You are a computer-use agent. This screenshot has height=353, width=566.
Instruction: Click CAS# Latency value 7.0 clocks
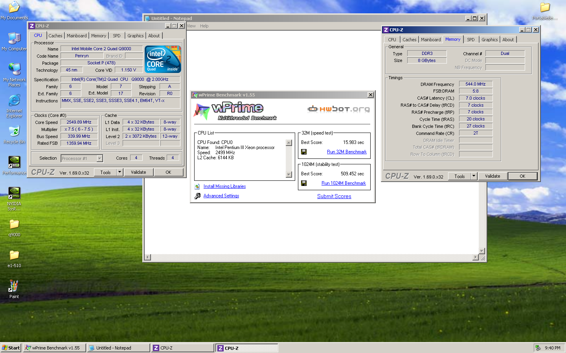[x=476, y=98]
